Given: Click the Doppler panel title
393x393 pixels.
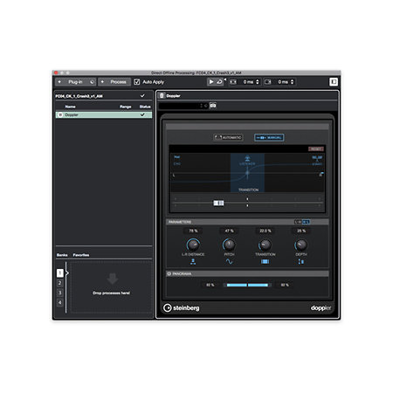Looking at the screenshot, I should coord(173,96).
